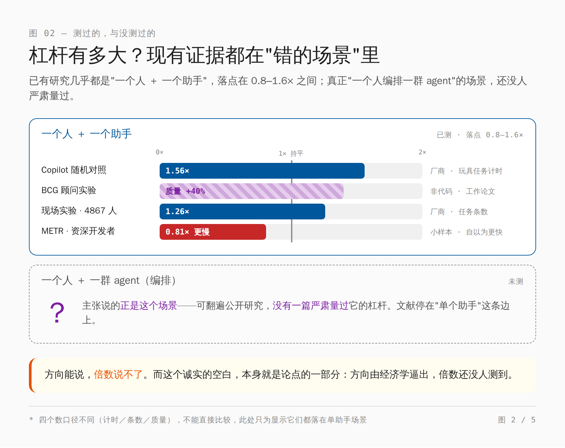Click the heading 一个人 + 一个助手

tap(86, 134)
